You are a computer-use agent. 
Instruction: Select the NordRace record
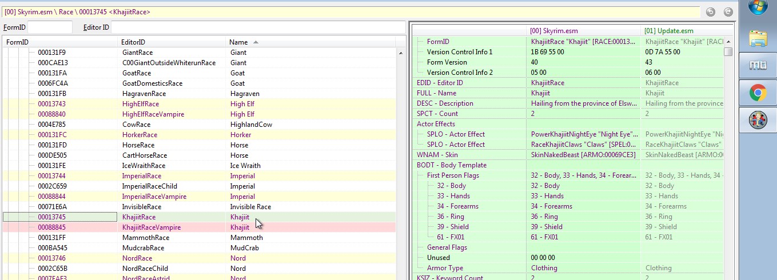[x=199, y=258]
